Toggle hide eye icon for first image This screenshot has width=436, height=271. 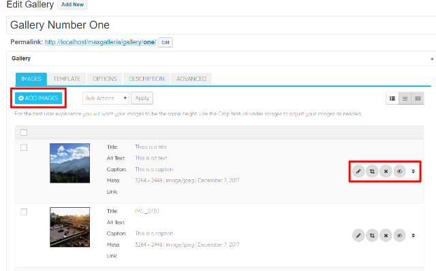tap(400, 171)
